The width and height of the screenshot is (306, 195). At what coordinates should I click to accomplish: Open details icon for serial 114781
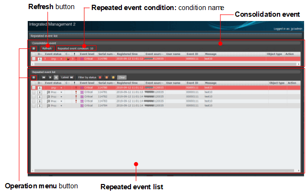(40, 92)
